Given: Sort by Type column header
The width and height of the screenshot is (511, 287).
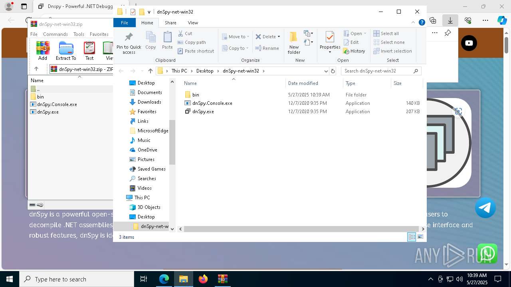Looking at the screenshot, I should point(367,83).
